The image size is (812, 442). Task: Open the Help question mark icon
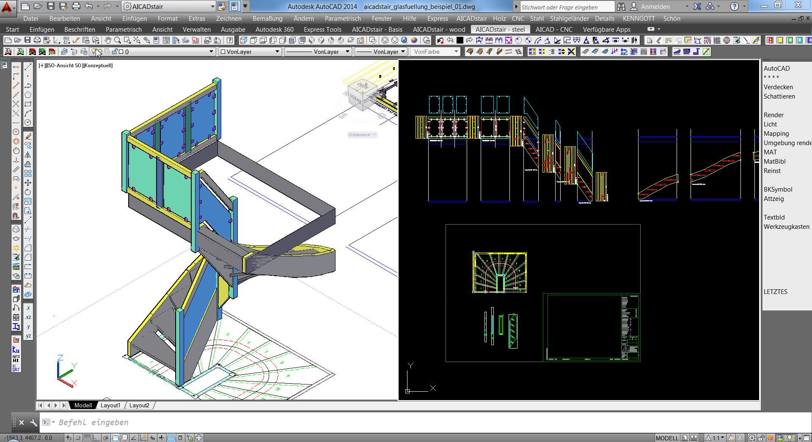(735, 6)
